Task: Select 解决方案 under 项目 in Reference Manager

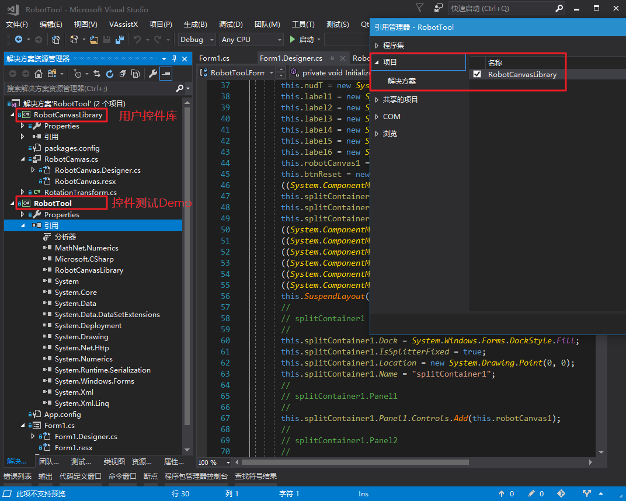Action: click(x=402, y=81)
